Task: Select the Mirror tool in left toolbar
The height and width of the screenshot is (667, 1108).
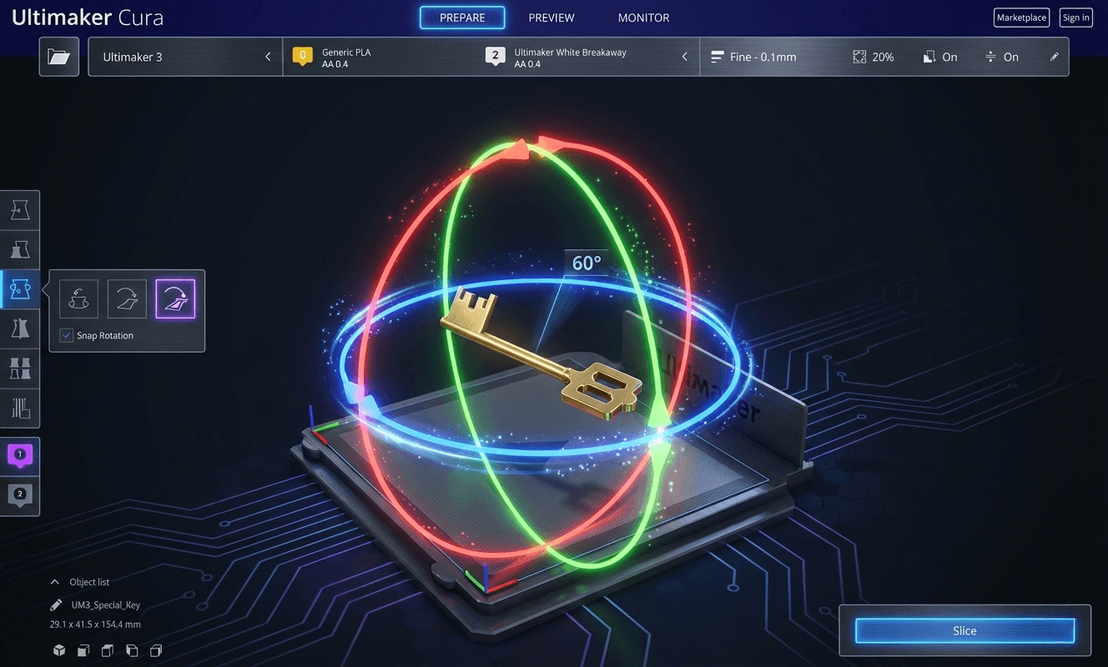Action: click(20, 329)
